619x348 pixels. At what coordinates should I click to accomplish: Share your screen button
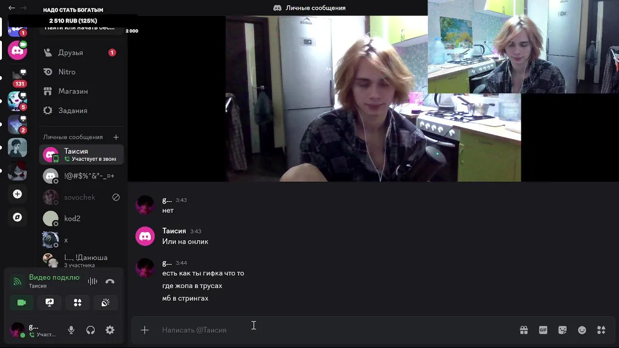pyautogui.click(x=49, y=303)
